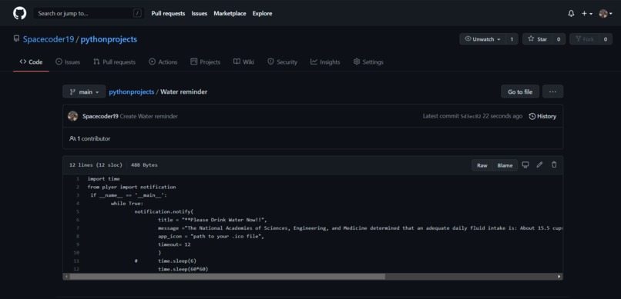
Task: Click the horizontal code scrollbar
Action: coord(227,277)
